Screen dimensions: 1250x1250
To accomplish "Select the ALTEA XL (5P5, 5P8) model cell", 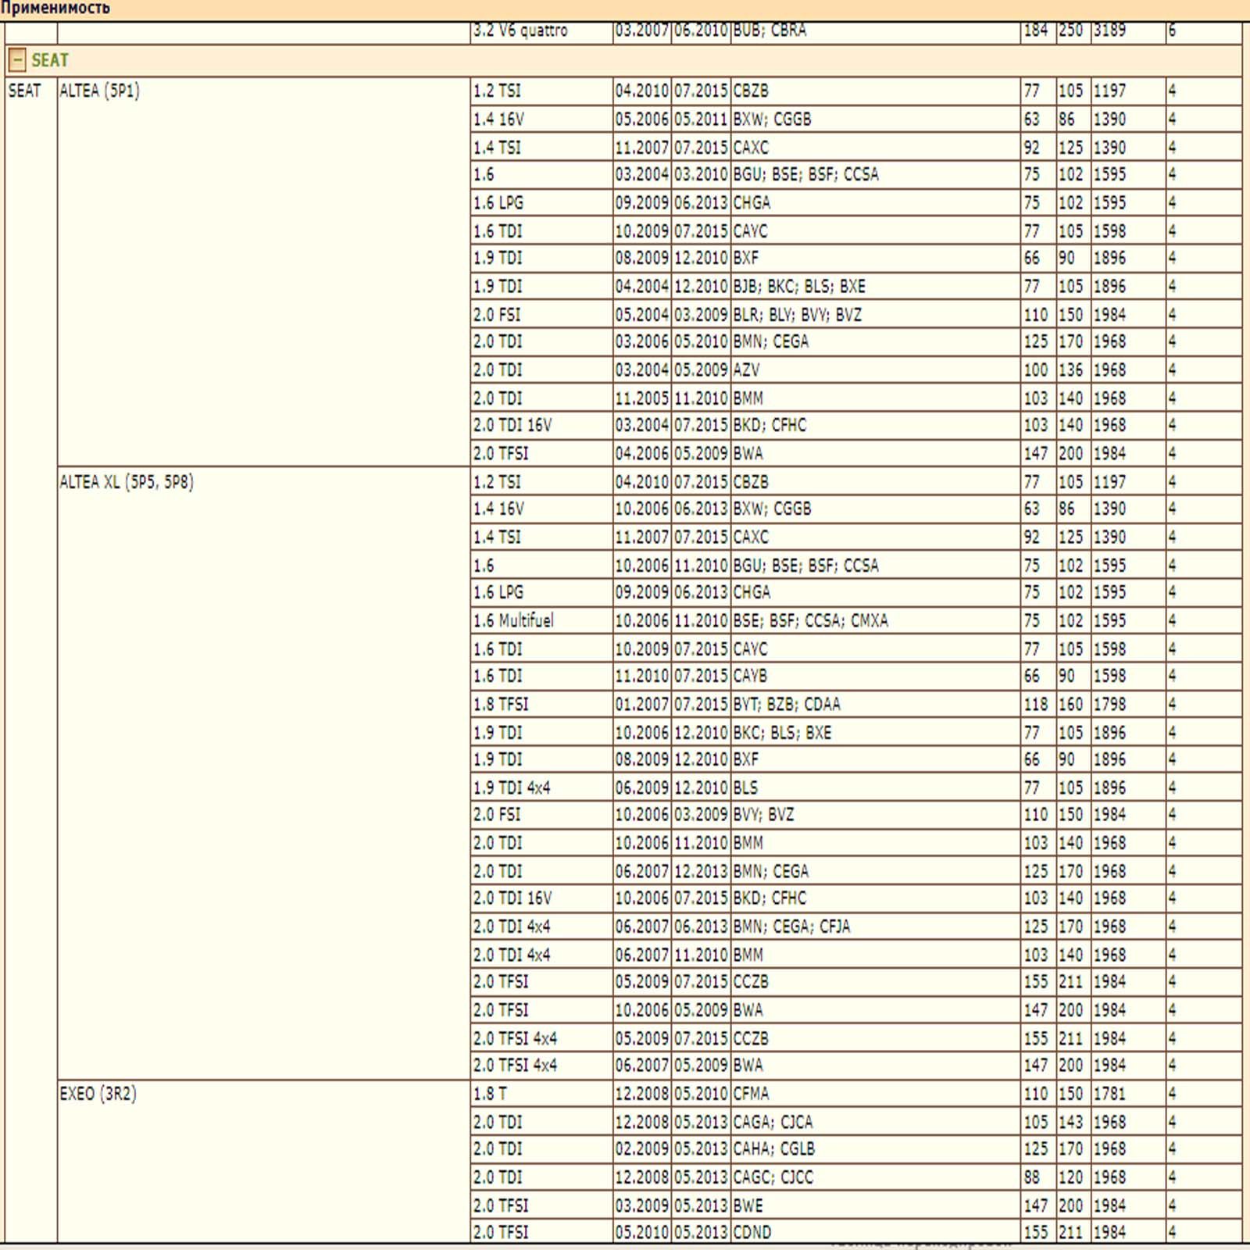I will [x=127, y=482].
